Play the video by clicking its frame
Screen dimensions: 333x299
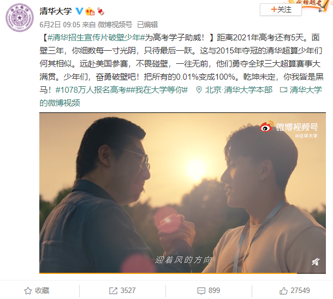(x=182, y=193)
